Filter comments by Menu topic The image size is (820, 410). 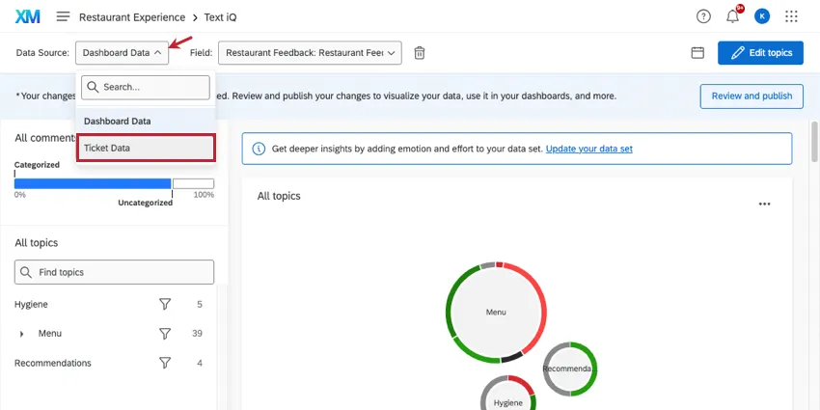coord(165,334)
